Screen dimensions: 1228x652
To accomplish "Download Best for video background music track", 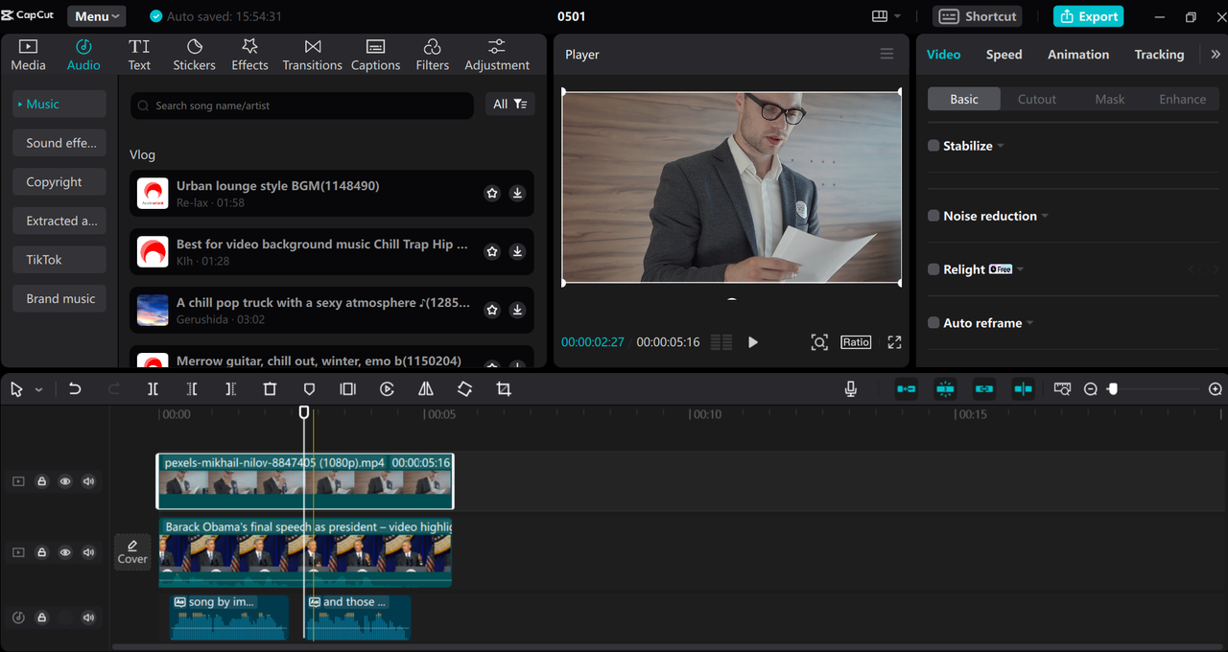I will tap(517, 251).
